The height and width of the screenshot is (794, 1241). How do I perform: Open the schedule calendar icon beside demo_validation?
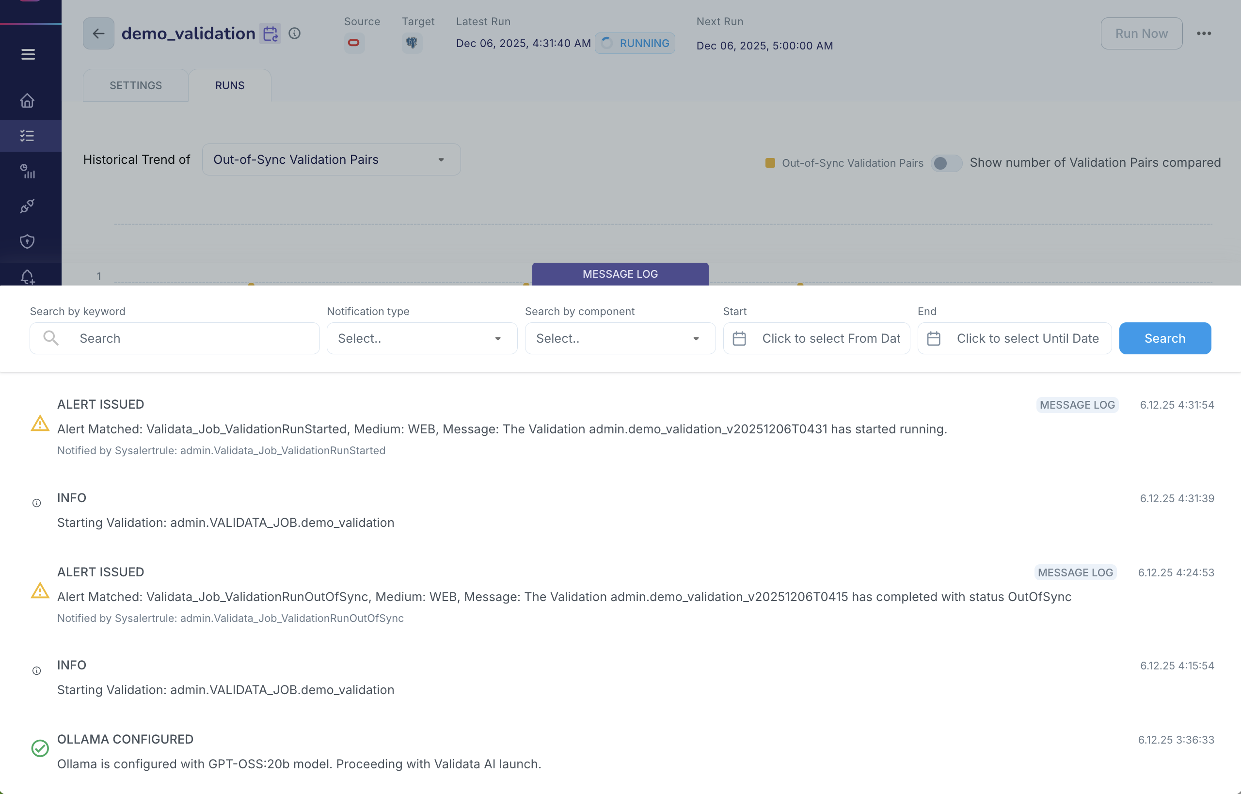click(270, 33)
